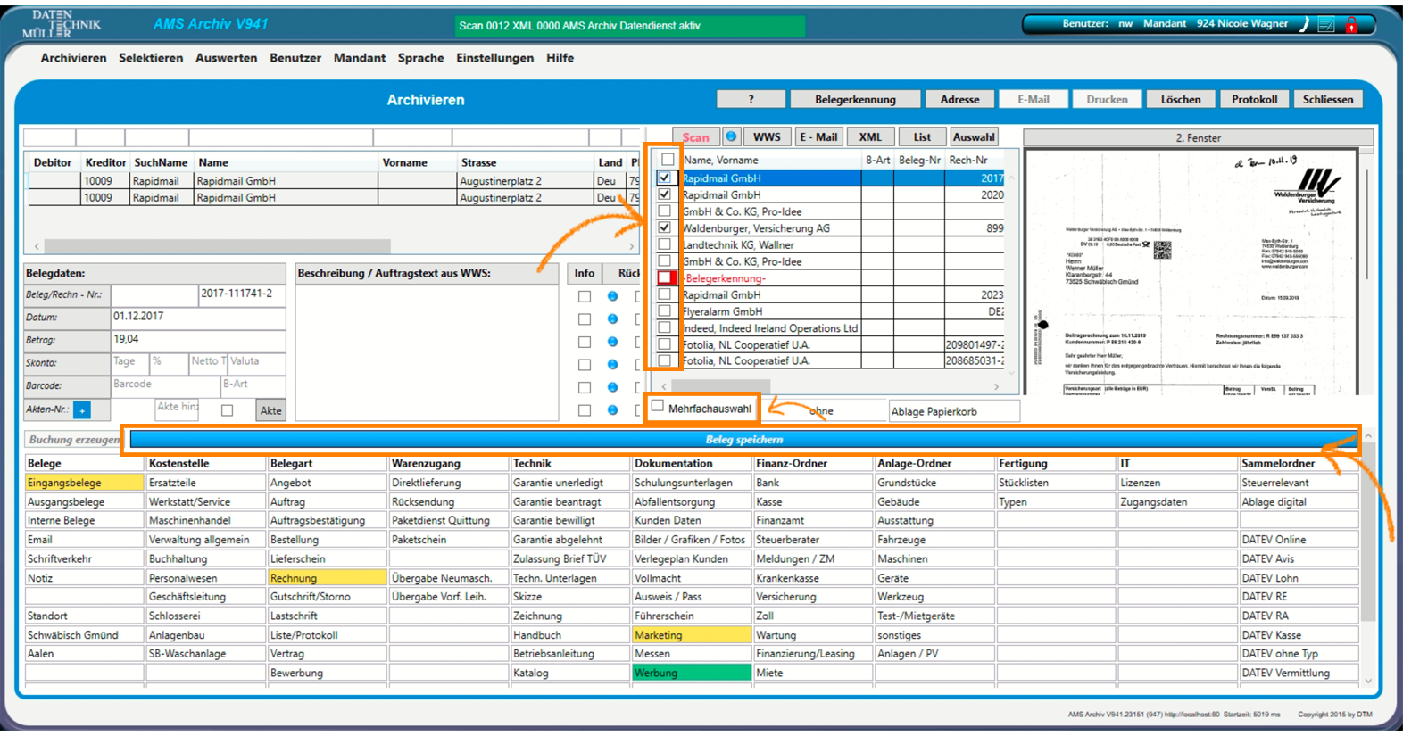Image resolution: width=1403 pixels, height=736 pixels.
Task: Click the phone handset icon
Action: (x=1304, y=24)
